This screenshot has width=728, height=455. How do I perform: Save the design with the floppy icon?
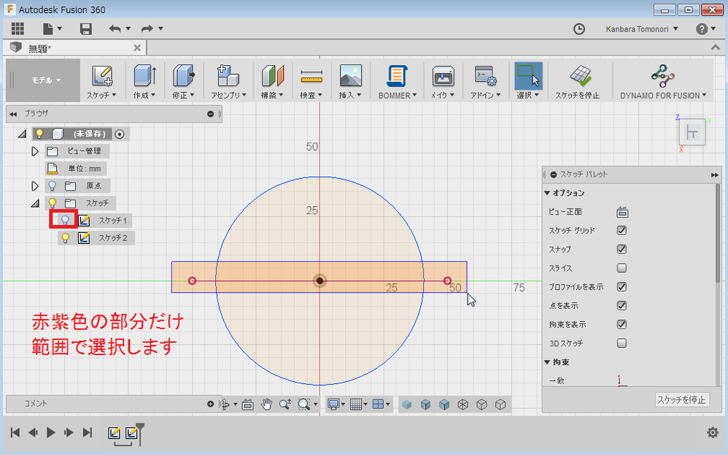(x=86, y=28)
